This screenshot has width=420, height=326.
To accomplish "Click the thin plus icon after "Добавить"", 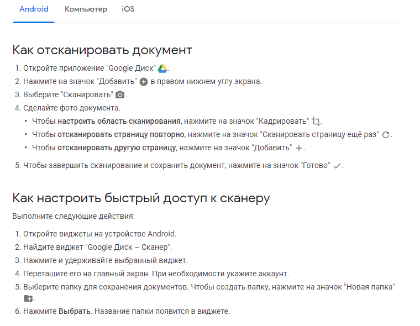I will (x=299, y=148).
